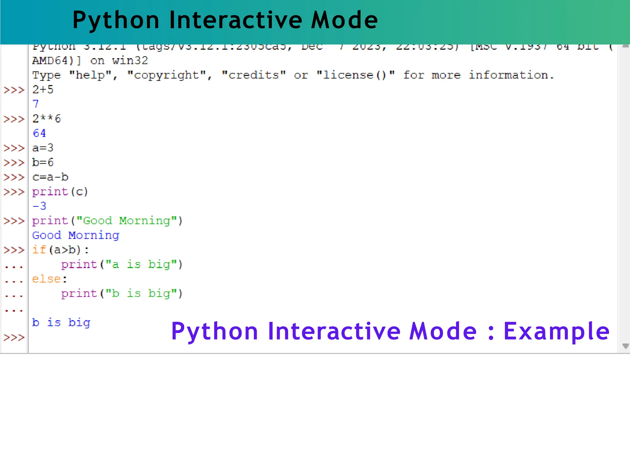
Task: Click the 2+5 input line
Action: (43, 90)
